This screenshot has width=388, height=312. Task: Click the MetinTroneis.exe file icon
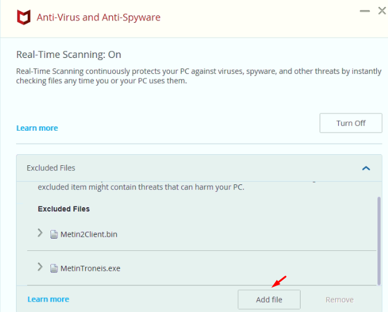pos(54,268)
